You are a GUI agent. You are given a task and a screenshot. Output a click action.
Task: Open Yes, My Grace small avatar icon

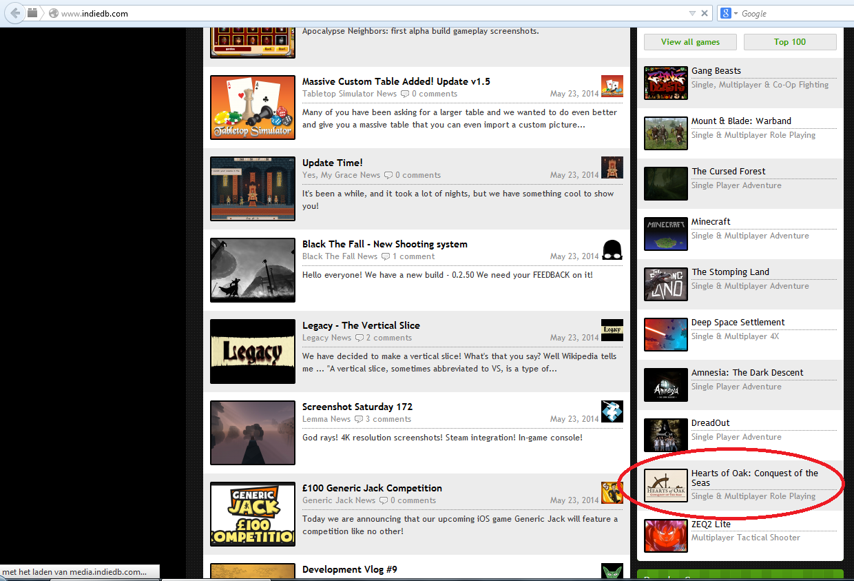coord(612,167)
